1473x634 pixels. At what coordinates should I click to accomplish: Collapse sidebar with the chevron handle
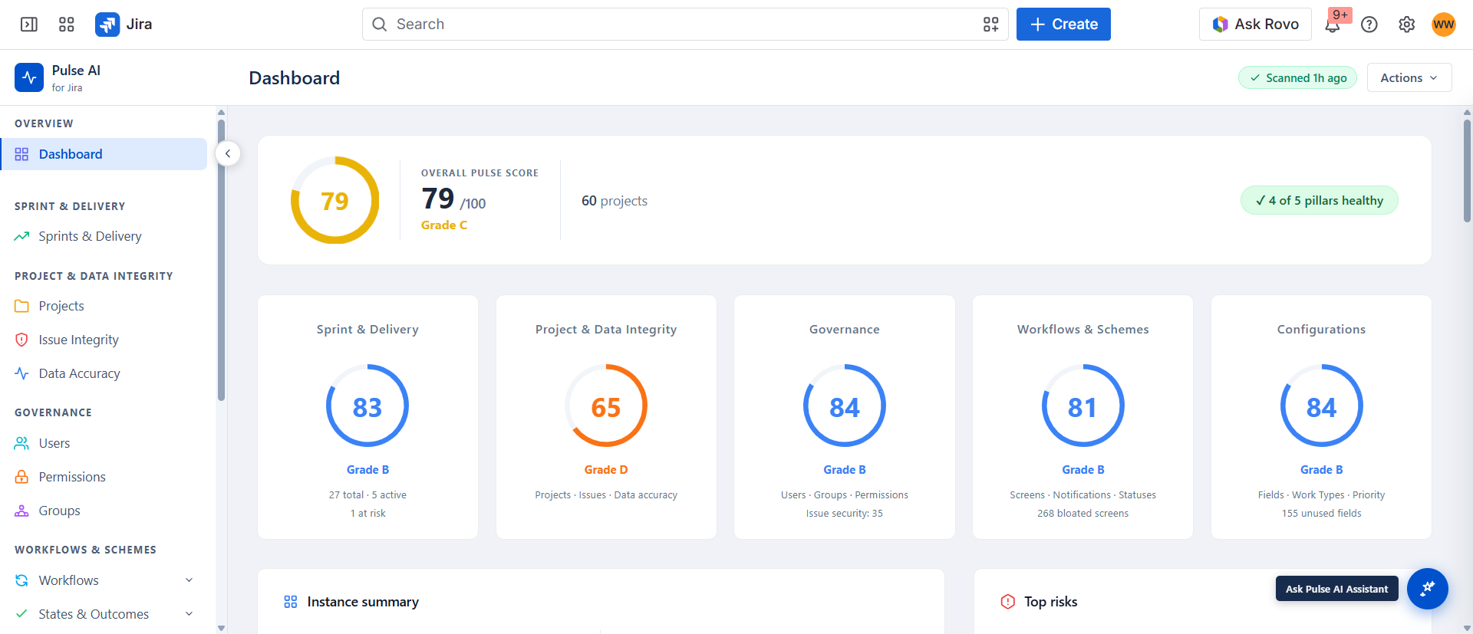tap(228, 153)
